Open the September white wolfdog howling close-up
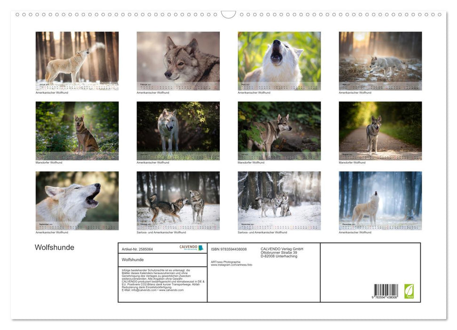The width and height of the screenshot is (457, 330). (77, 201)
